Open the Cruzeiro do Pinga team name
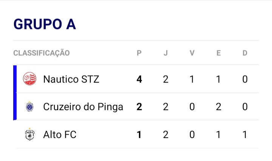The height and width of the screenshot is (161, 272). 83,107
